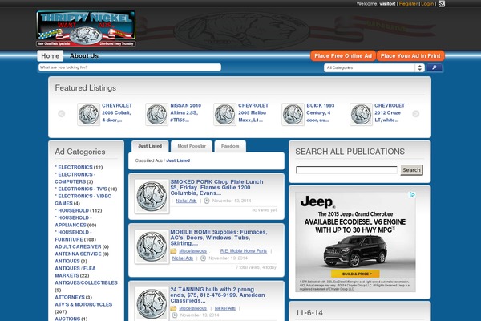481x321 pixels.
Task: Open Antiques / Flea Markets category
Action: [75, 272]
